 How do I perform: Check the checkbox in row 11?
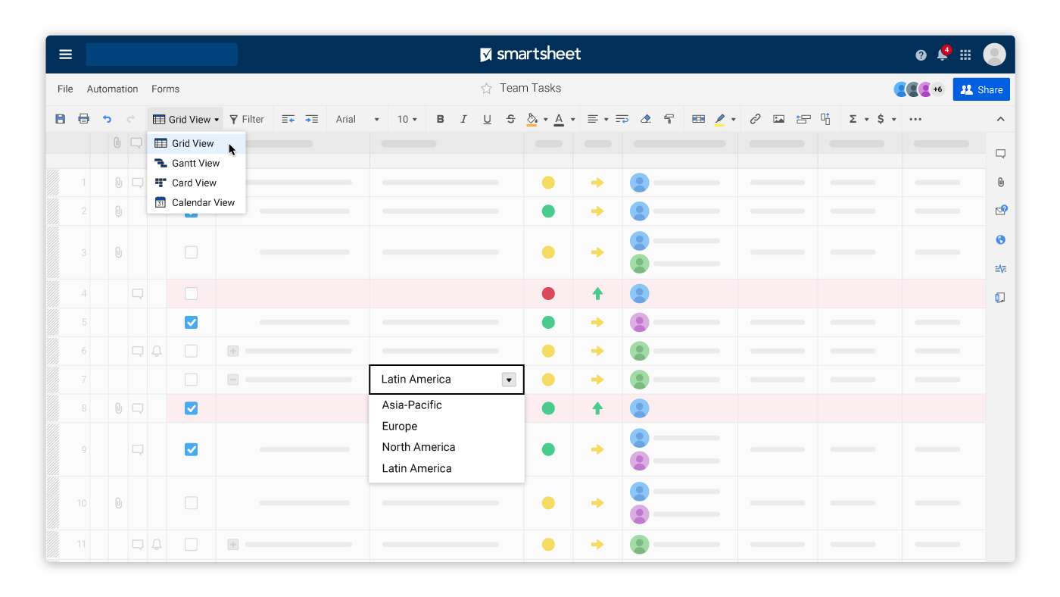[x=191, y=544]
